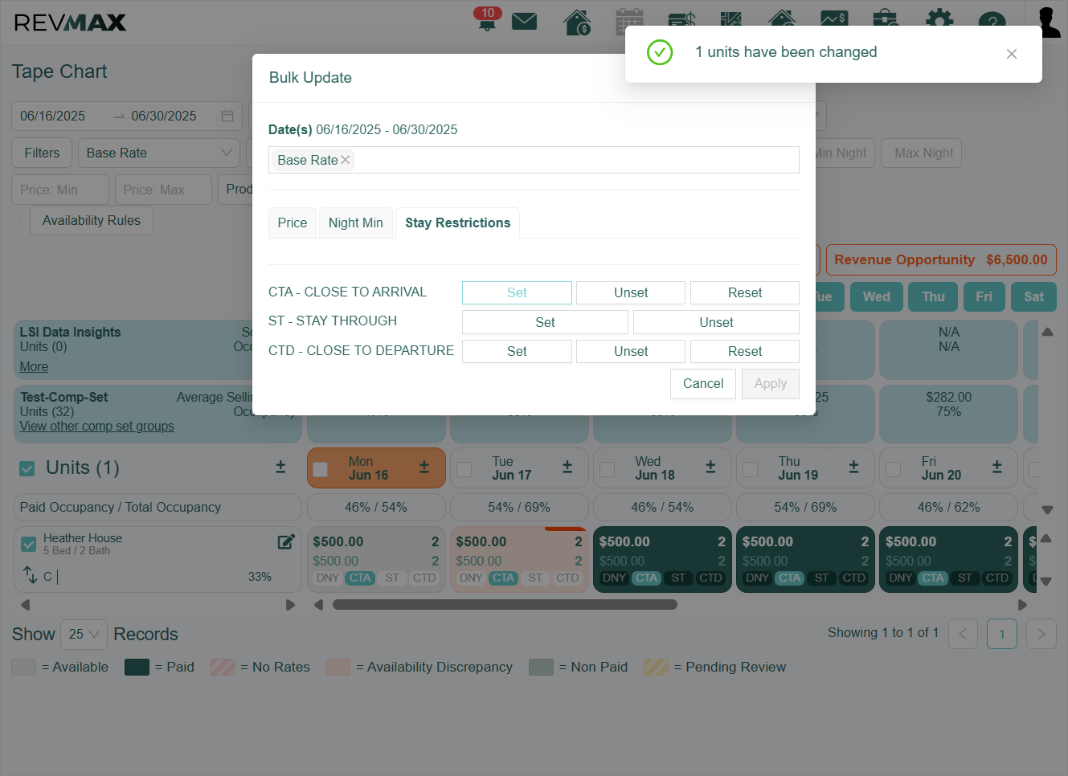The image size is (1068, 776).
Task: Click plus-minus icon on Wed Jun 18
Action: pos(710,467)
